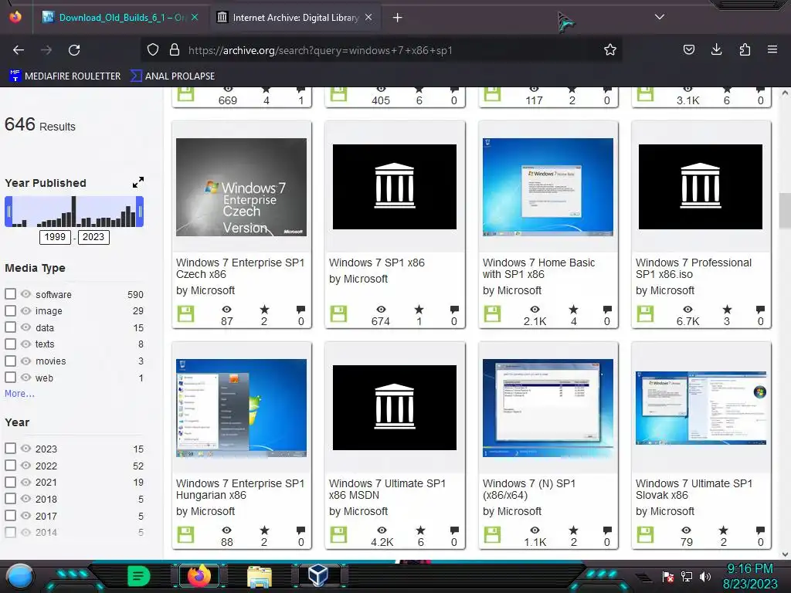The image size is (791, 593).
Task: Bookmark this page with the star icon
Action: 610,49
